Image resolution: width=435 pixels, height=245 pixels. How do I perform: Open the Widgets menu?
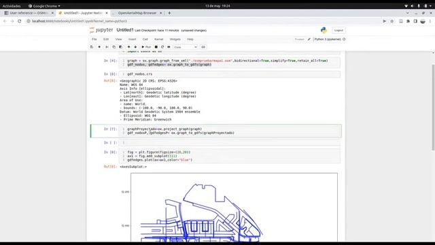(x=175, y=39)
